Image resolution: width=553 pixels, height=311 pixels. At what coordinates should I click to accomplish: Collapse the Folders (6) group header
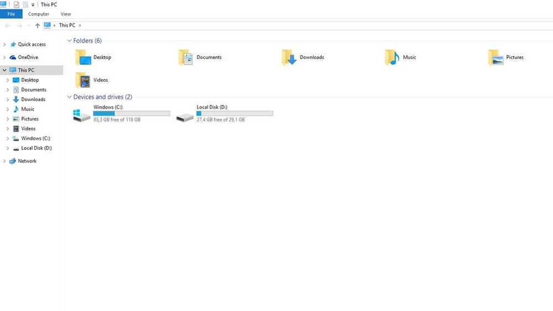(x=69, y=41)
